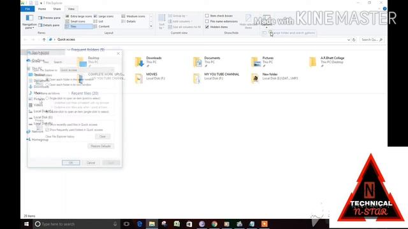Launch Google Chrome from taskbar
The height and width of the screenshot is (229, 408).
pyautogui.click(x=214, y=224)
